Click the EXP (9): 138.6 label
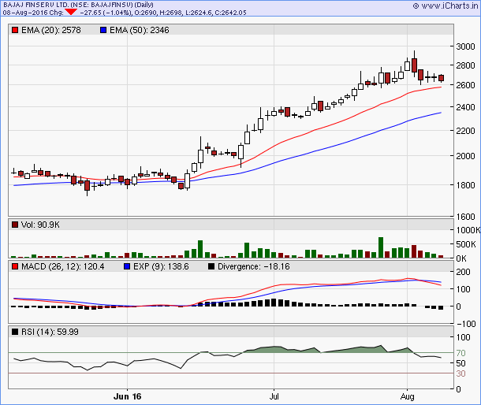481x405 pixels. tap(161, 266)
